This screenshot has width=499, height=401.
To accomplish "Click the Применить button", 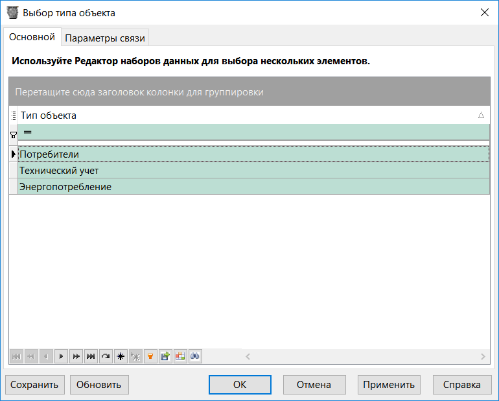I will (x=389, y=385).
